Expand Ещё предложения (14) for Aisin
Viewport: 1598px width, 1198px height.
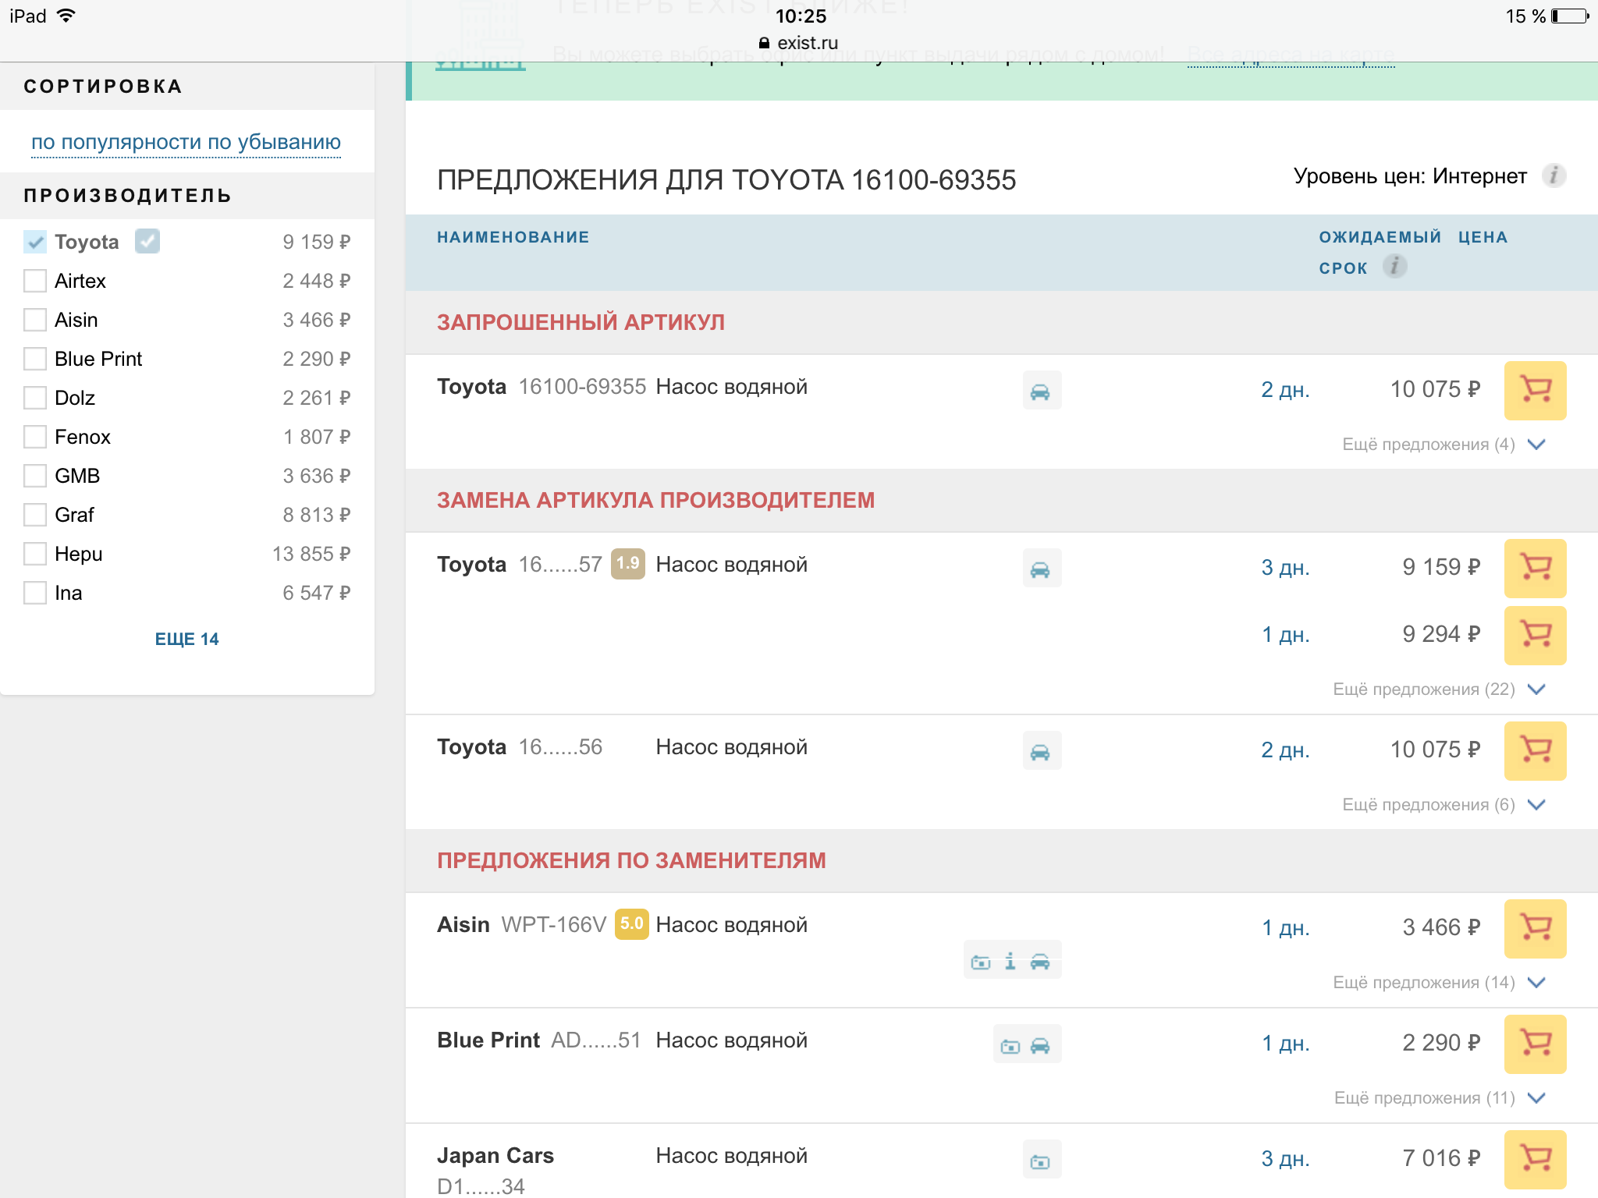(x=1439, y=983)
